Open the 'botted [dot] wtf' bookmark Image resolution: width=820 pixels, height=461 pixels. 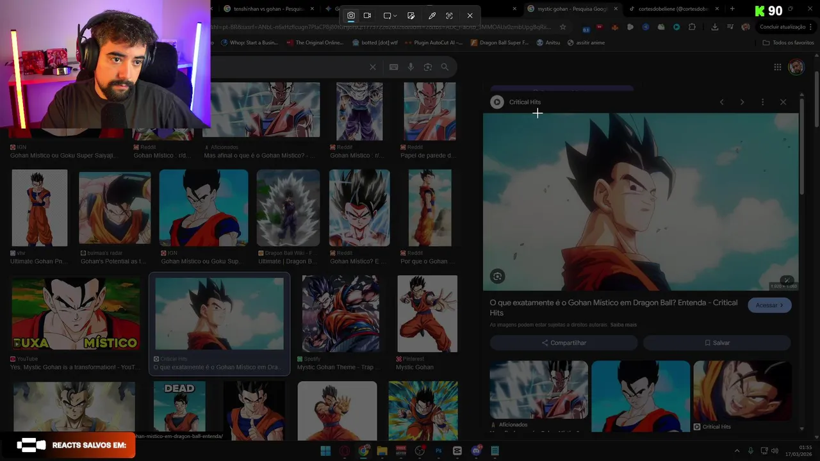pos(375,43)
